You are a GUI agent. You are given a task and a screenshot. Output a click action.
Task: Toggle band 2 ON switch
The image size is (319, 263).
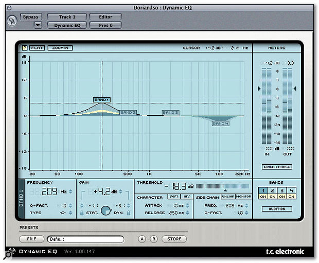coord(272,197)
